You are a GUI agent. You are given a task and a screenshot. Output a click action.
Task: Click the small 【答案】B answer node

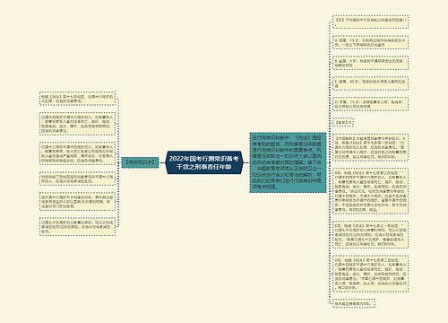point(343,122)
